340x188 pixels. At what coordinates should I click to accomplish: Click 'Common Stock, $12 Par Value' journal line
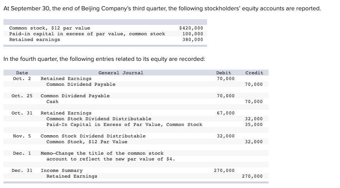click(87, 142)
